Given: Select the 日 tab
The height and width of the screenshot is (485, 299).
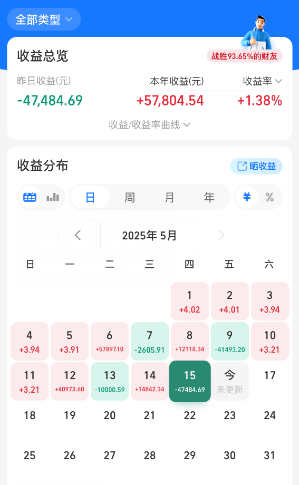Looking at the screenshot, I should [x=90, y=197].
